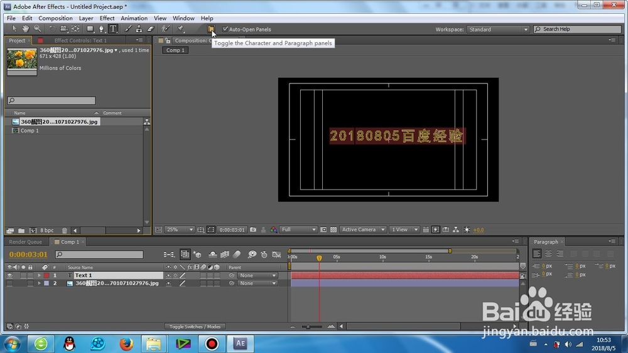The image size is (628, 353).
Task: Click the Take Snapshot camera icon
Action: [253, 230]
